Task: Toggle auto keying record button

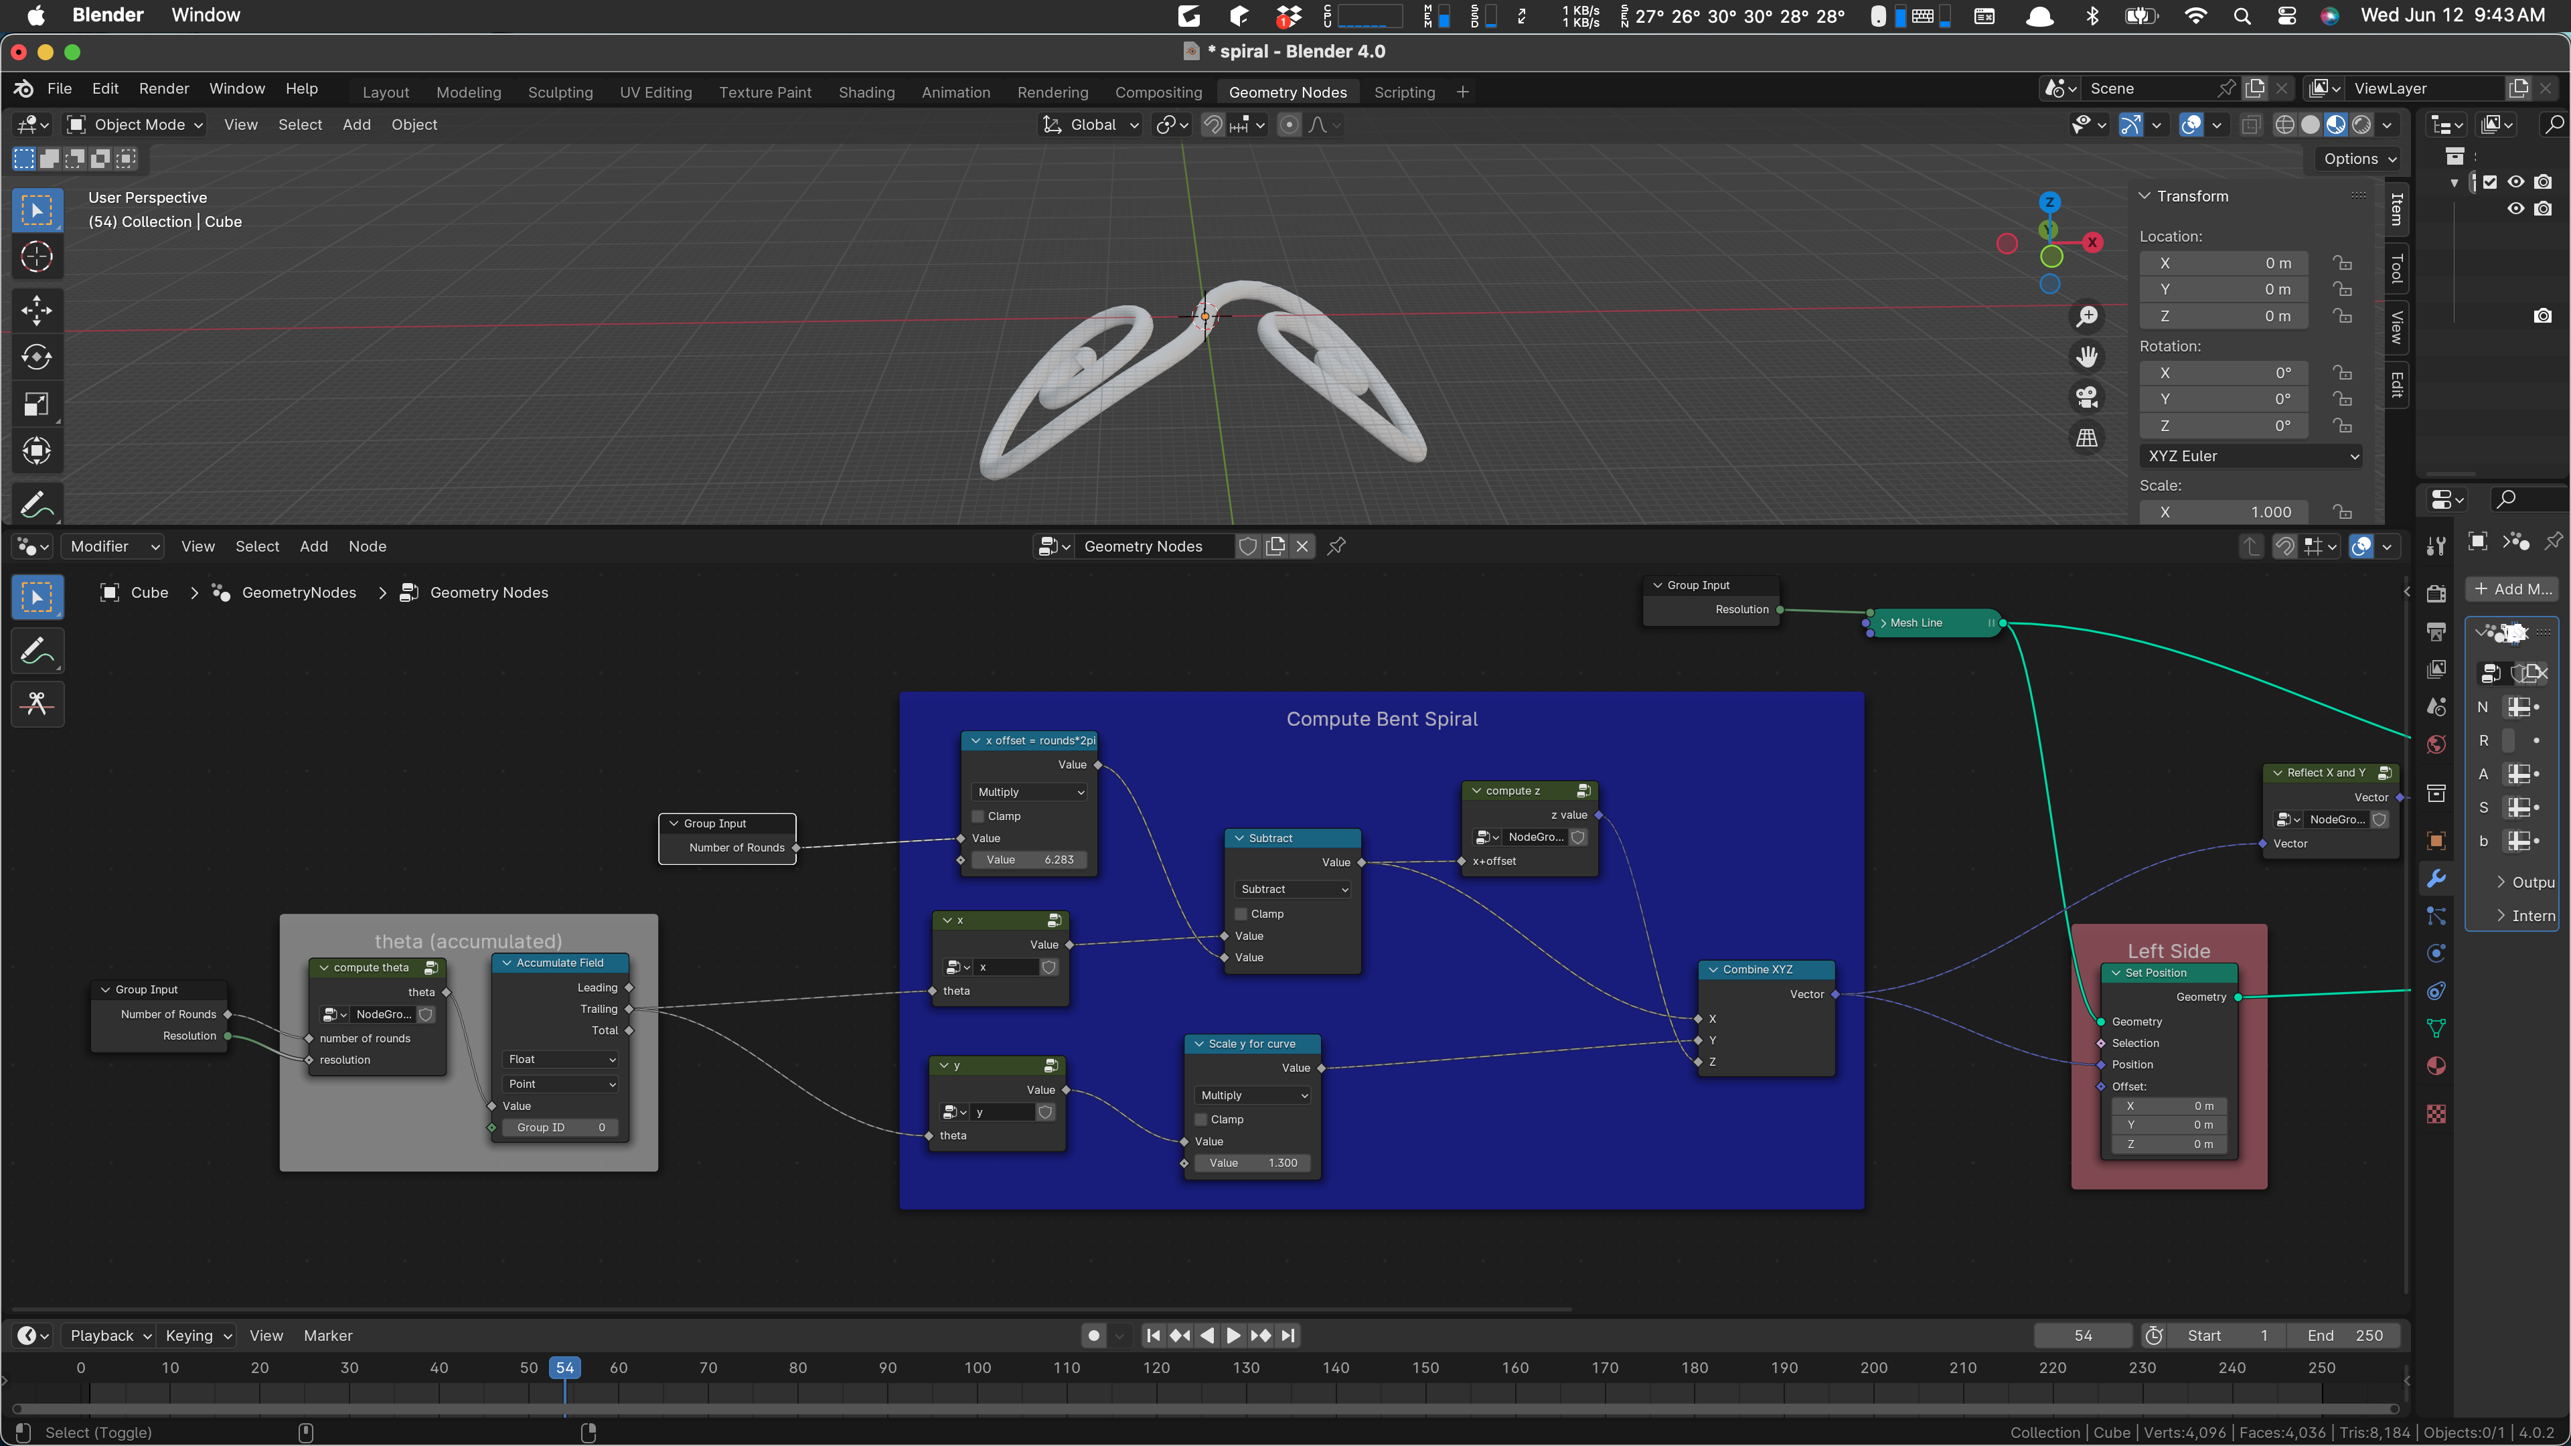Action: [1094, 1336]
